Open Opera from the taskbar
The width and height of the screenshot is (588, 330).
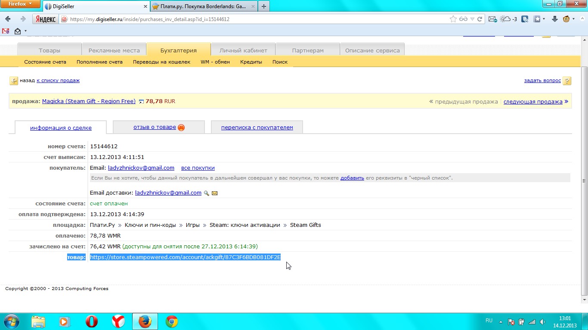tap(92, 321)
